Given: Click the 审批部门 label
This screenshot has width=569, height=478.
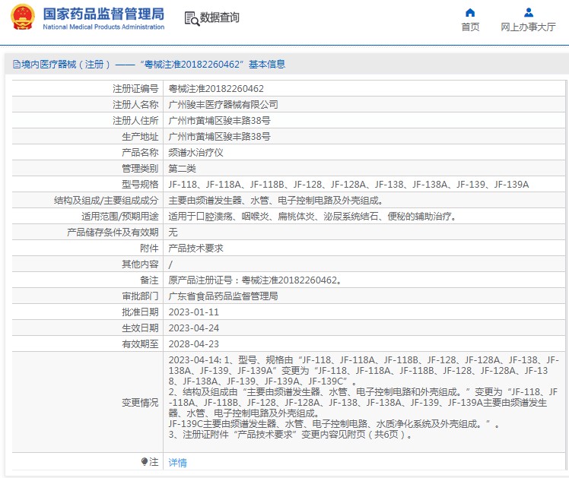Looking at the screenshot, I should coord(140,296).
